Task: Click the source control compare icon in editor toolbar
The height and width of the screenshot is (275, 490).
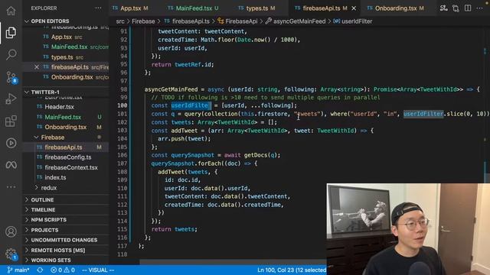Action: point(443,8)
